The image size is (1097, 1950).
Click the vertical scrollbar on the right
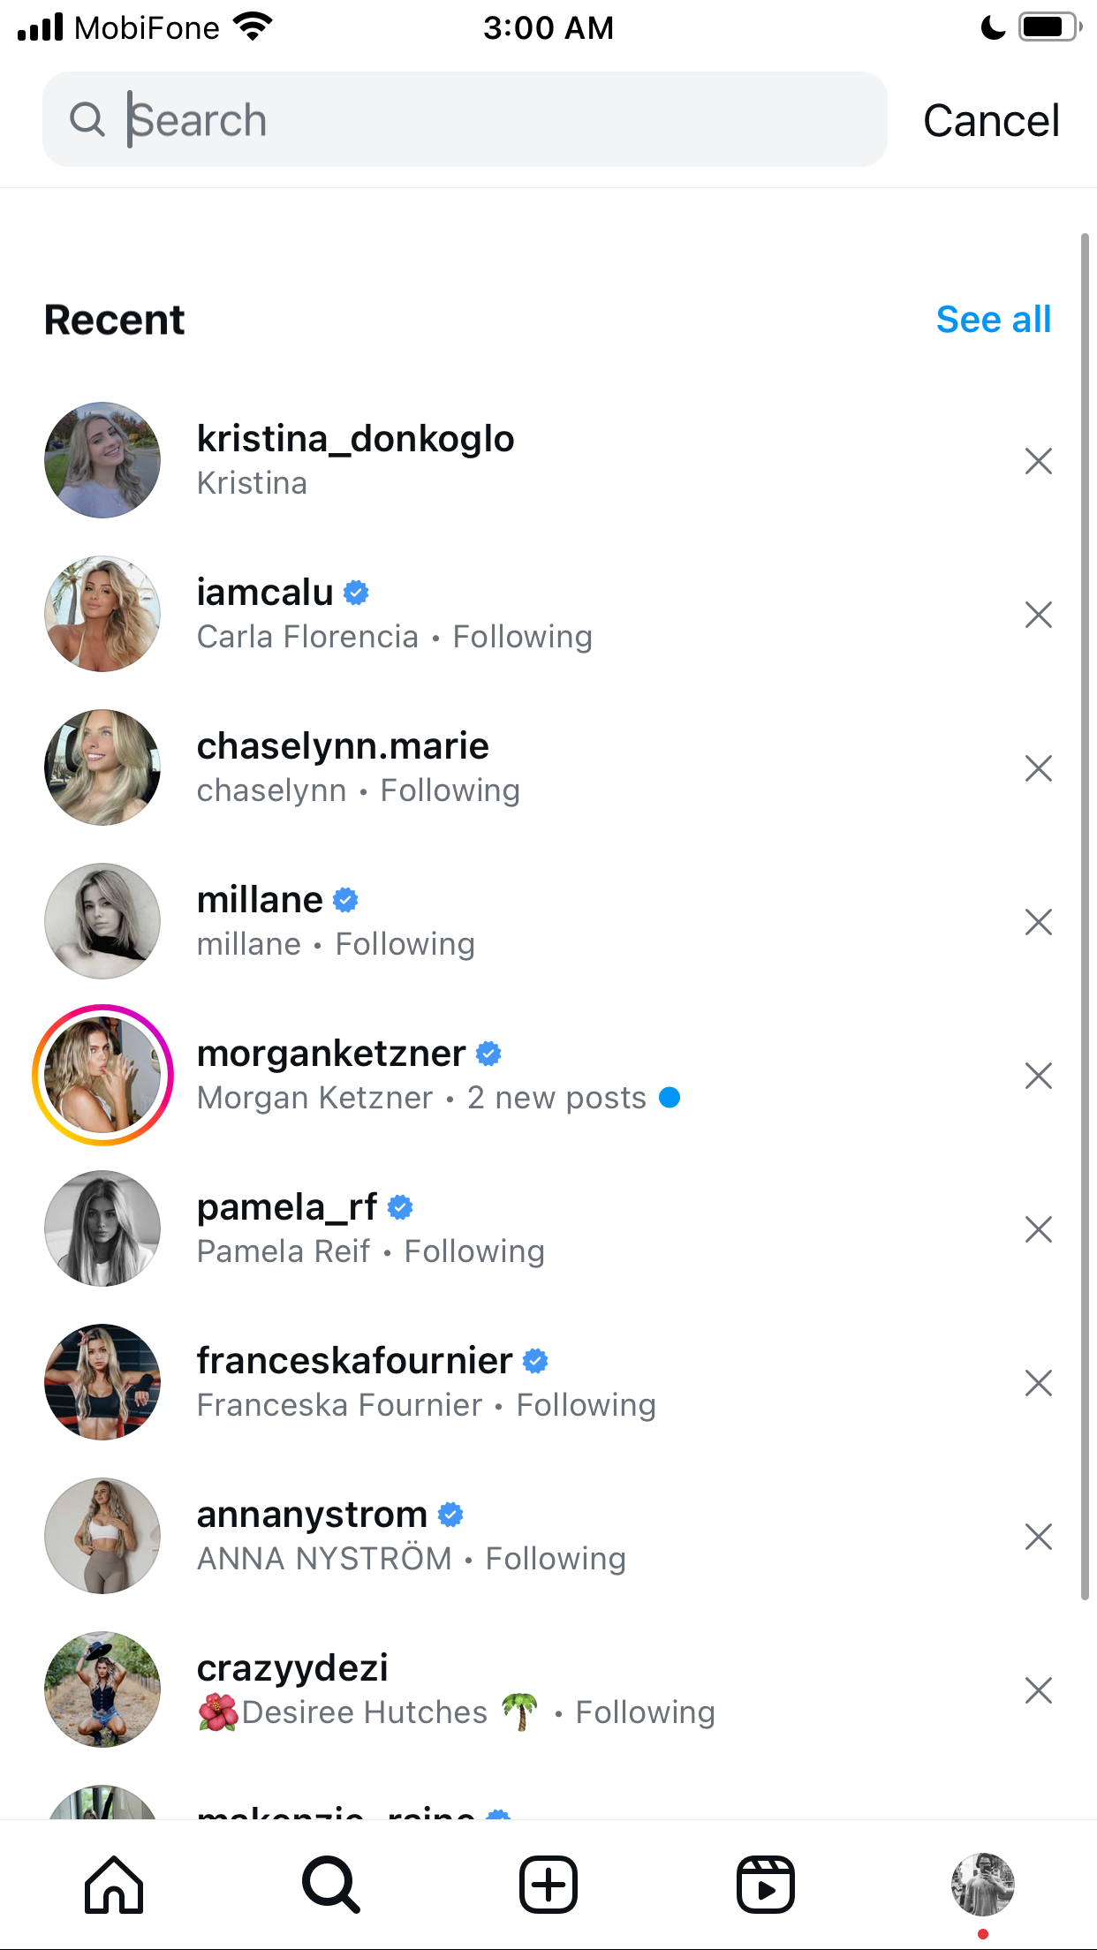point(1086,916)
